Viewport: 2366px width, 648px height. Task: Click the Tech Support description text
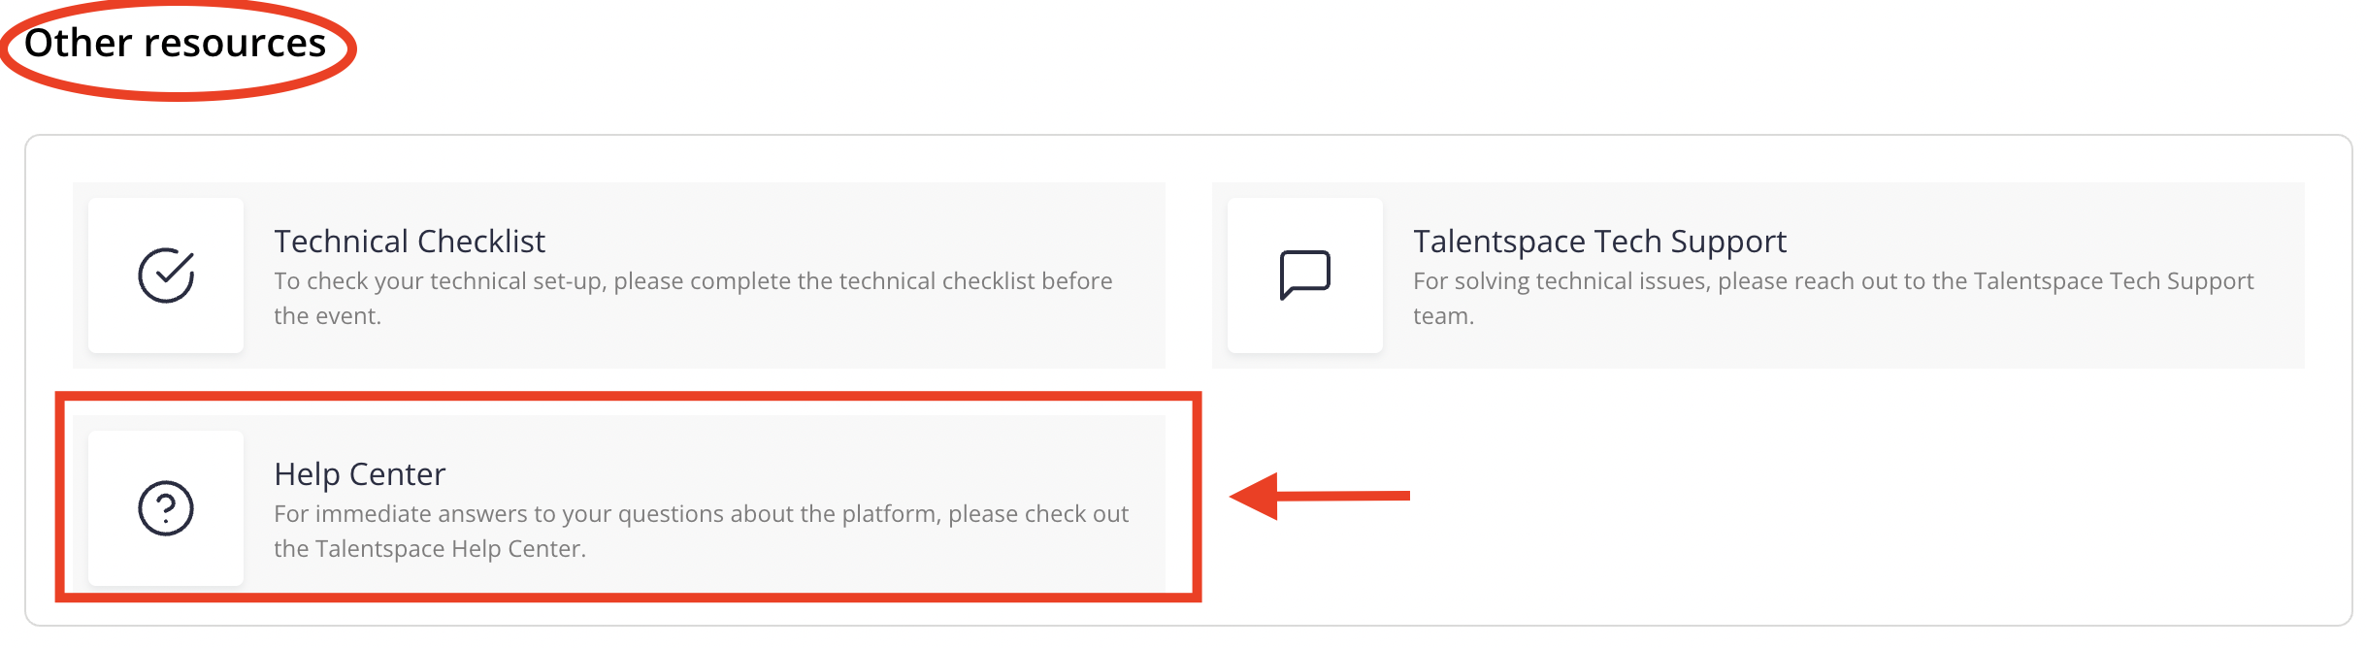[x=1833, y=298]
